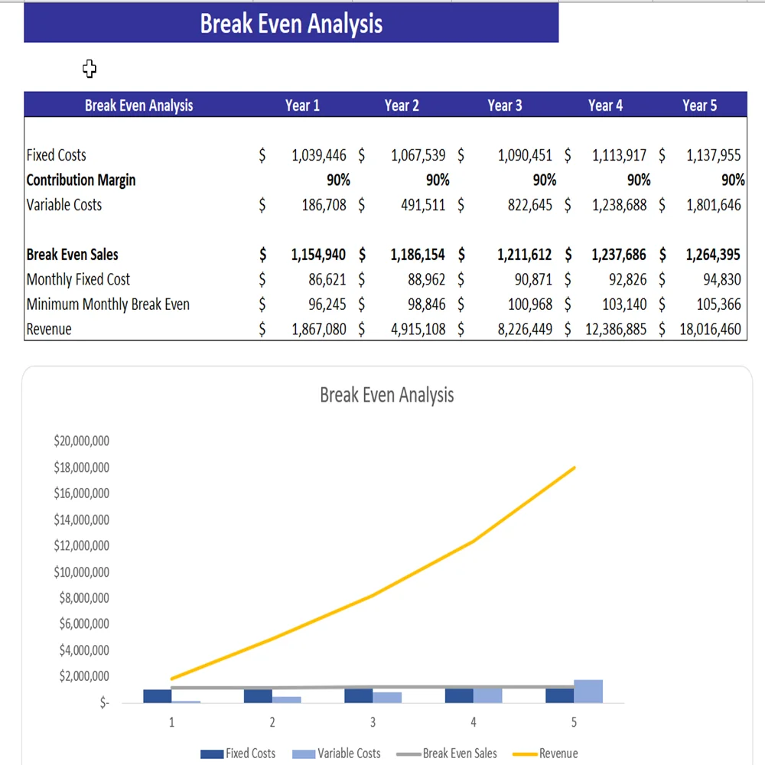Click the Year 5 Variable Costs bar in chart

(588, 691)
